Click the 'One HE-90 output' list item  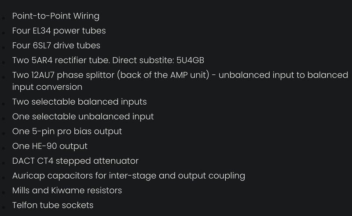(x=50, y=146)
